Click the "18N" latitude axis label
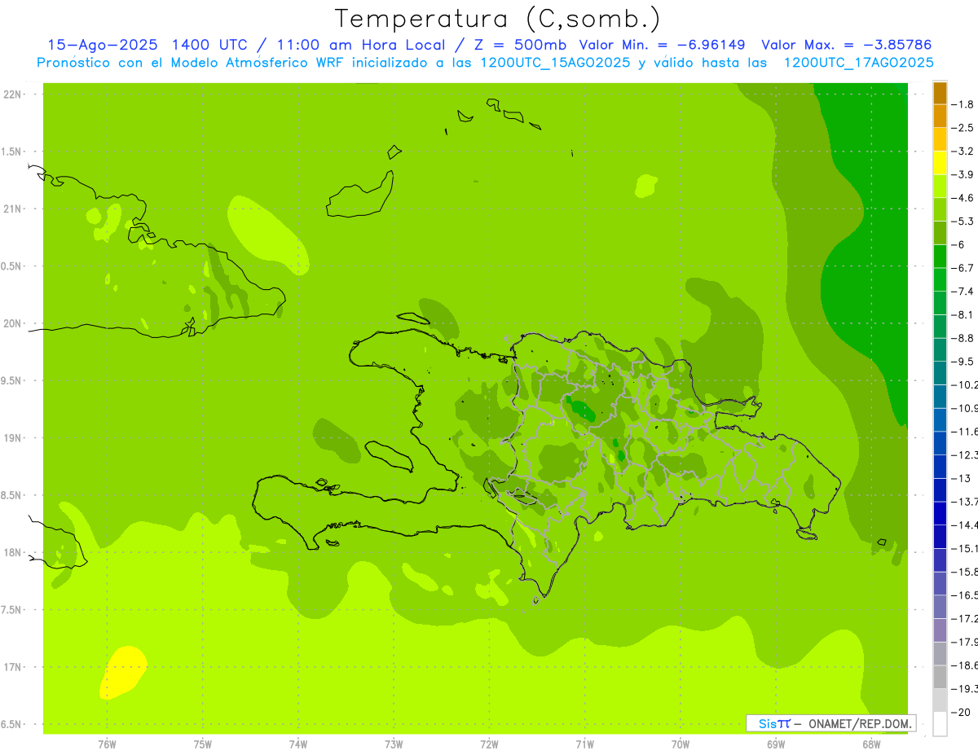978x755 pixels. [13, 553]
